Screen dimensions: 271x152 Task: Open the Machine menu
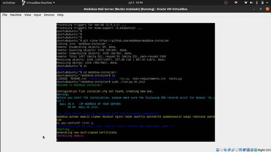(x=16, y=15)
